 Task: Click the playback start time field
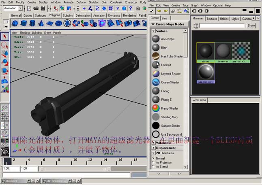tap(29, 168)
